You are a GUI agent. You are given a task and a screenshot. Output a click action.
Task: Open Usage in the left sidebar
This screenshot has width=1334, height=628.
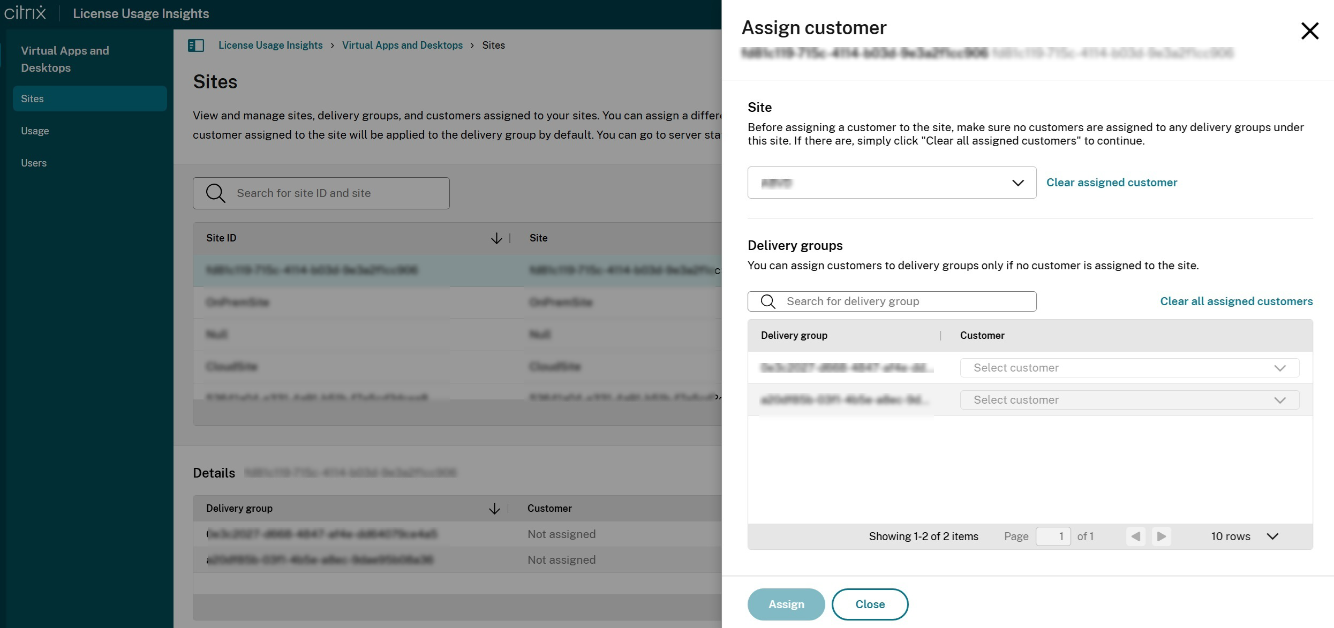click(35, 131)
